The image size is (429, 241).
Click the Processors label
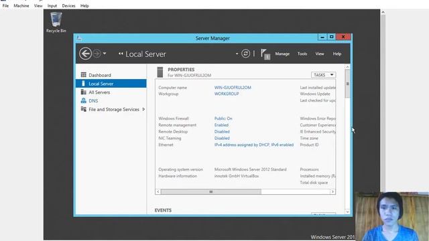coord(309,169)
